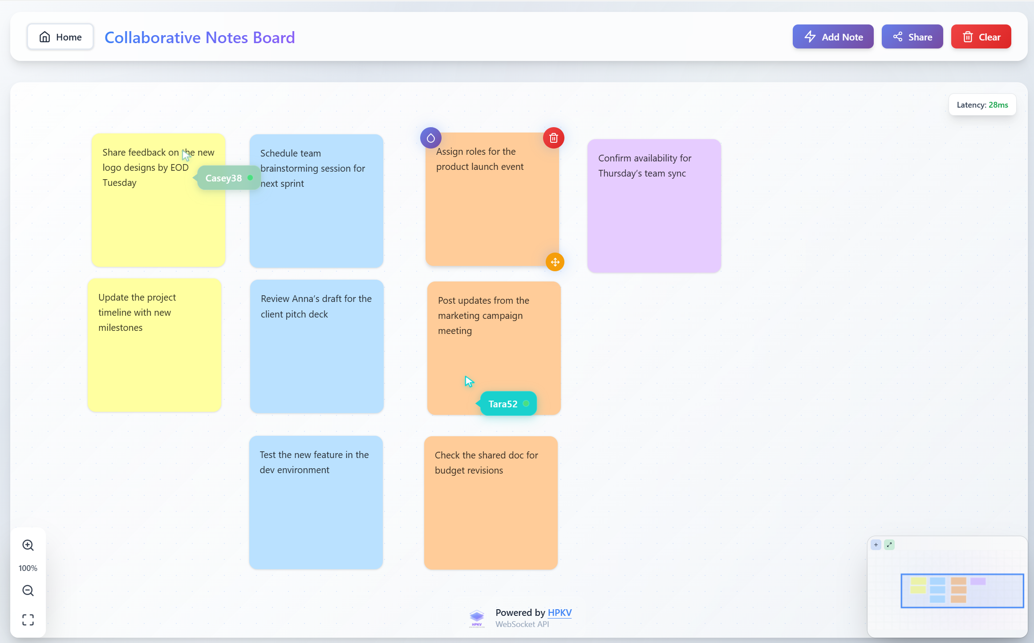Click the expand arrows icon on the minimap
This screenshot has height=643, width=1034.
pos(890,544)
